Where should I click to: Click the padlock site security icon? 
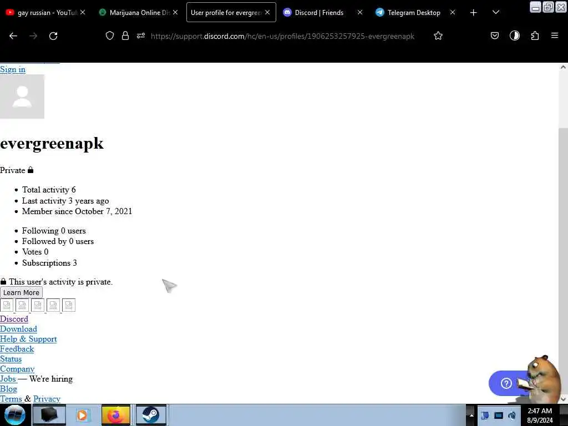click(x=125, y=35)
